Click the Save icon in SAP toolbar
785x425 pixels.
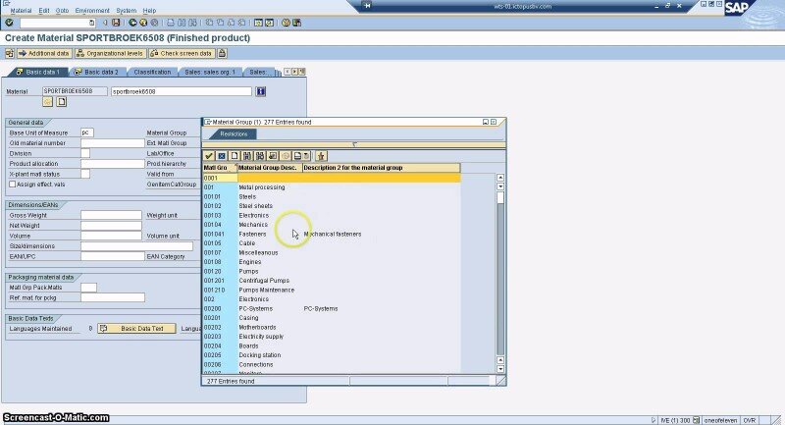[x=116, y=22]
